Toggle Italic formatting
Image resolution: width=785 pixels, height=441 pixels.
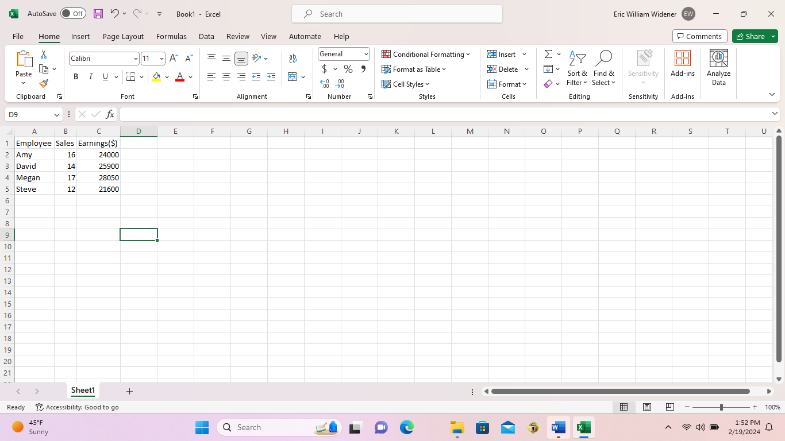(90, 77)
